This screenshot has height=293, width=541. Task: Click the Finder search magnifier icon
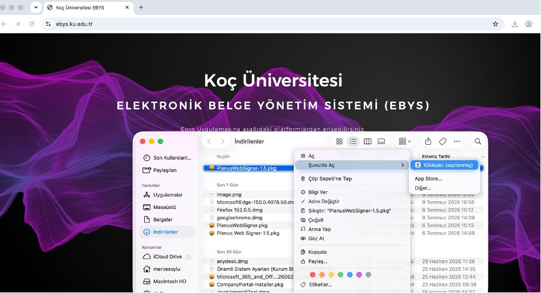478,141
